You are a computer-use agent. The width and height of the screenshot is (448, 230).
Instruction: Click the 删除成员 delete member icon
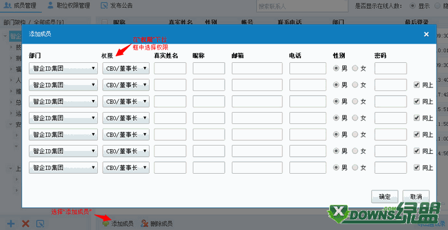click(145, 223)
